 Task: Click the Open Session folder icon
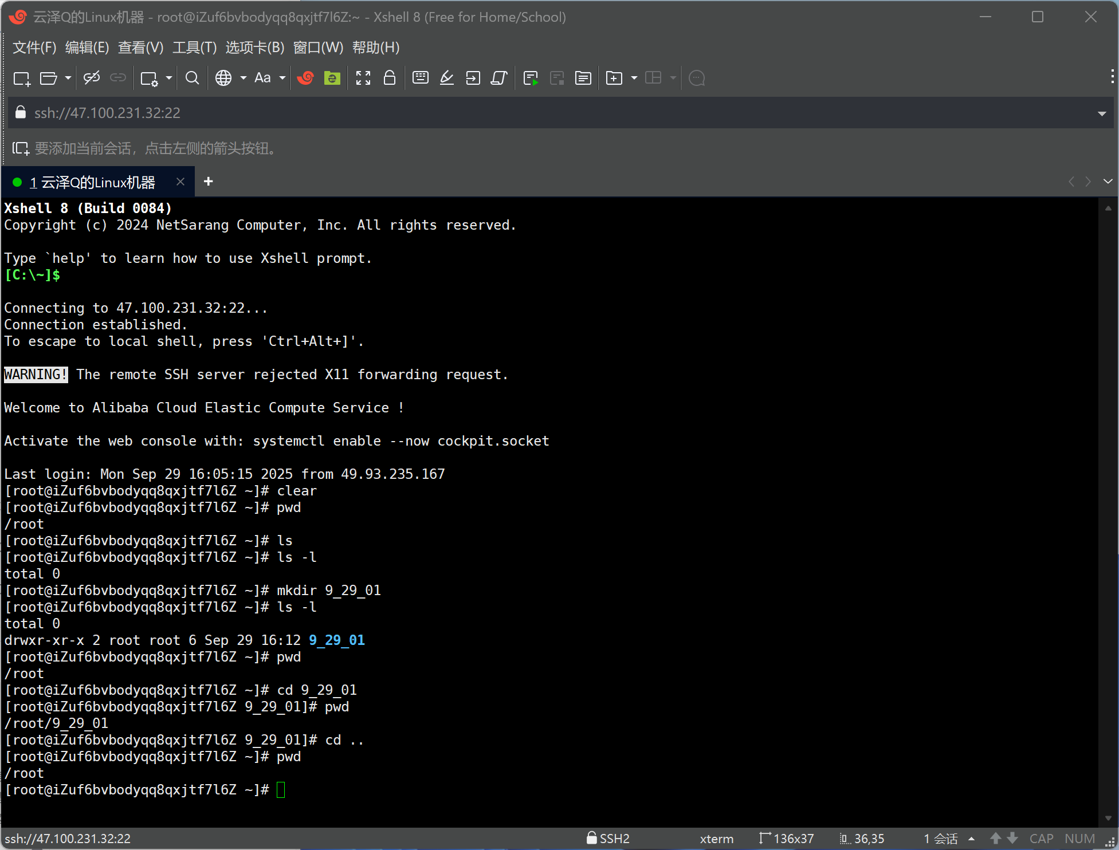point(48,78)
